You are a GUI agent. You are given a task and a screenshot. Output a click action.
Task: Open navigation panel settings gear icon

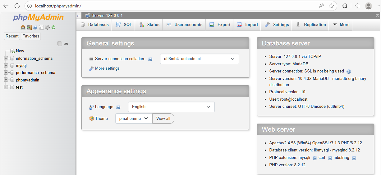click(47, 27)
